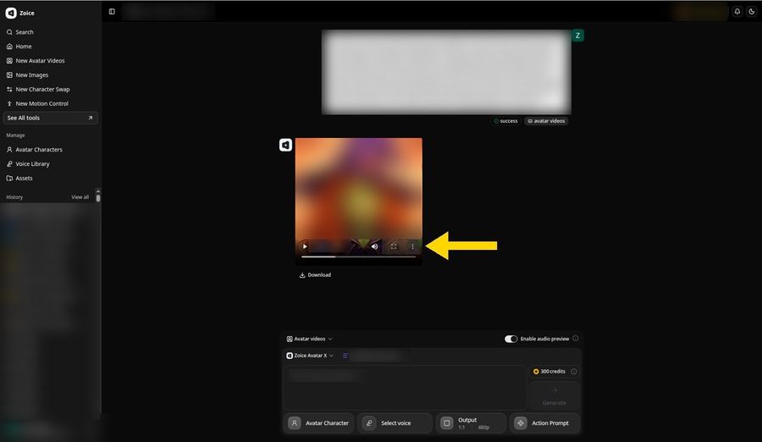
Task: Open the Zoice Avatar X model dropdown
Action: [x=310, y=356]
